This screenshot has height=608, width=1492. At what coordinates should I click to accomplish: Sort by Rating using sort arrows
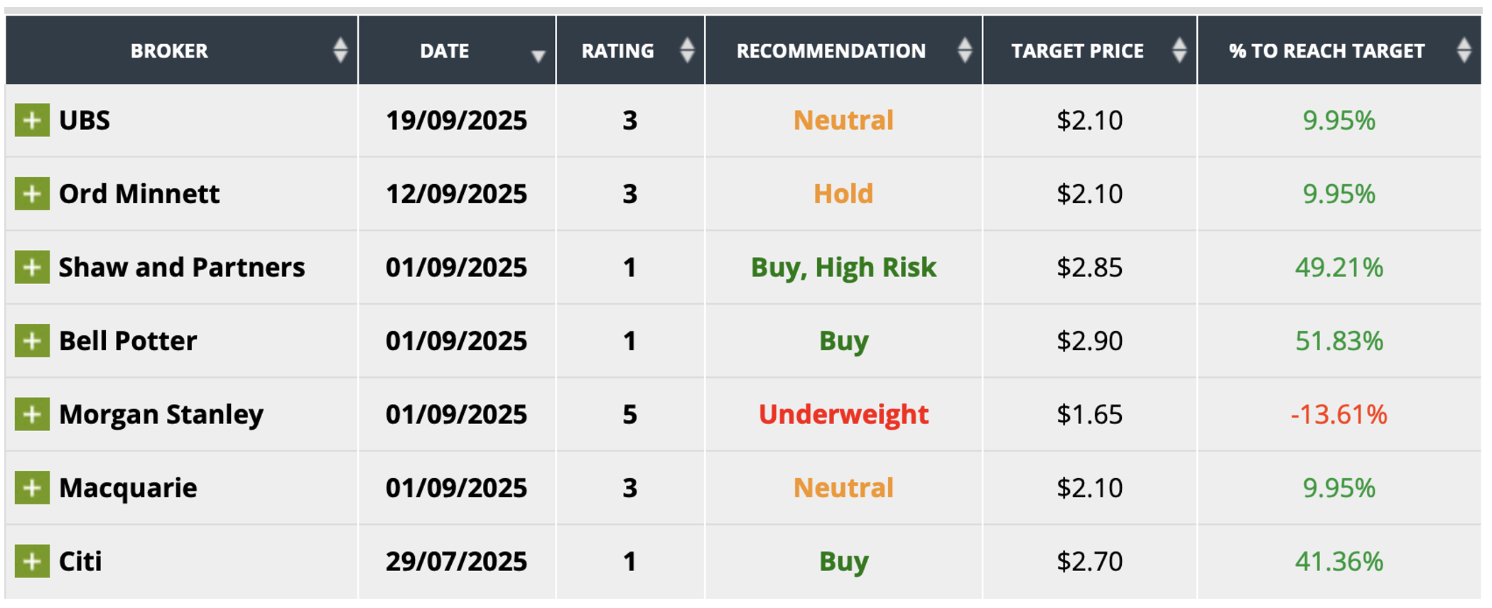[x=686, y=50]
